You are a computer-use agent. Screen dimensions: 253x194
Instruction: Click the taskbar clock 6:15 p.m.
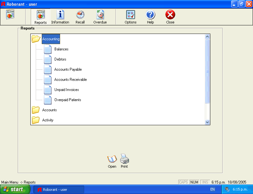(x=240, y=189)
